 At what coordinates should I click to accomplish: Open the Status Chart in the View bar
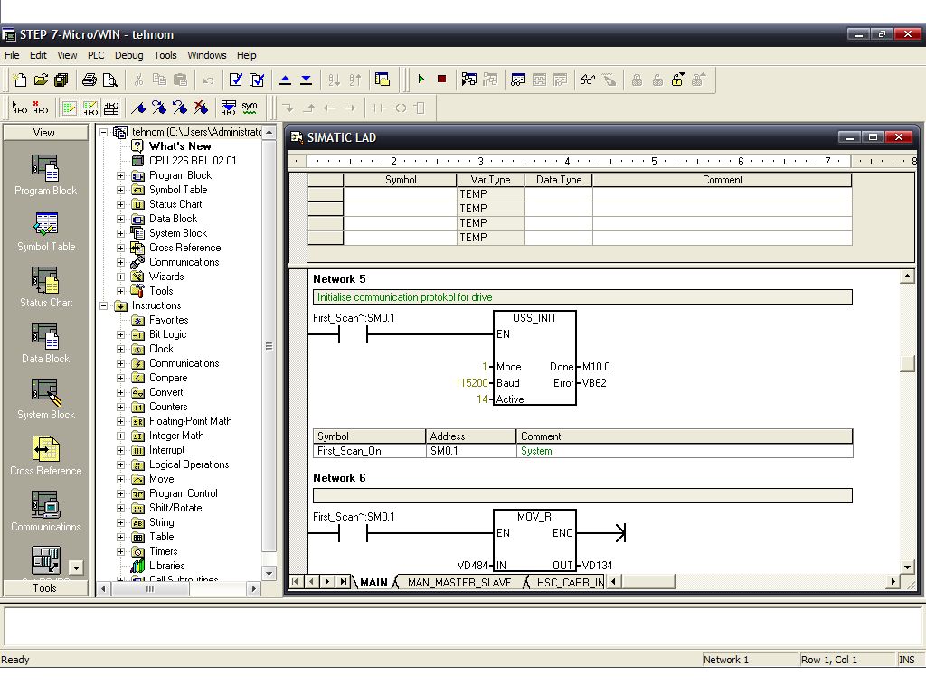click(45, 287)
